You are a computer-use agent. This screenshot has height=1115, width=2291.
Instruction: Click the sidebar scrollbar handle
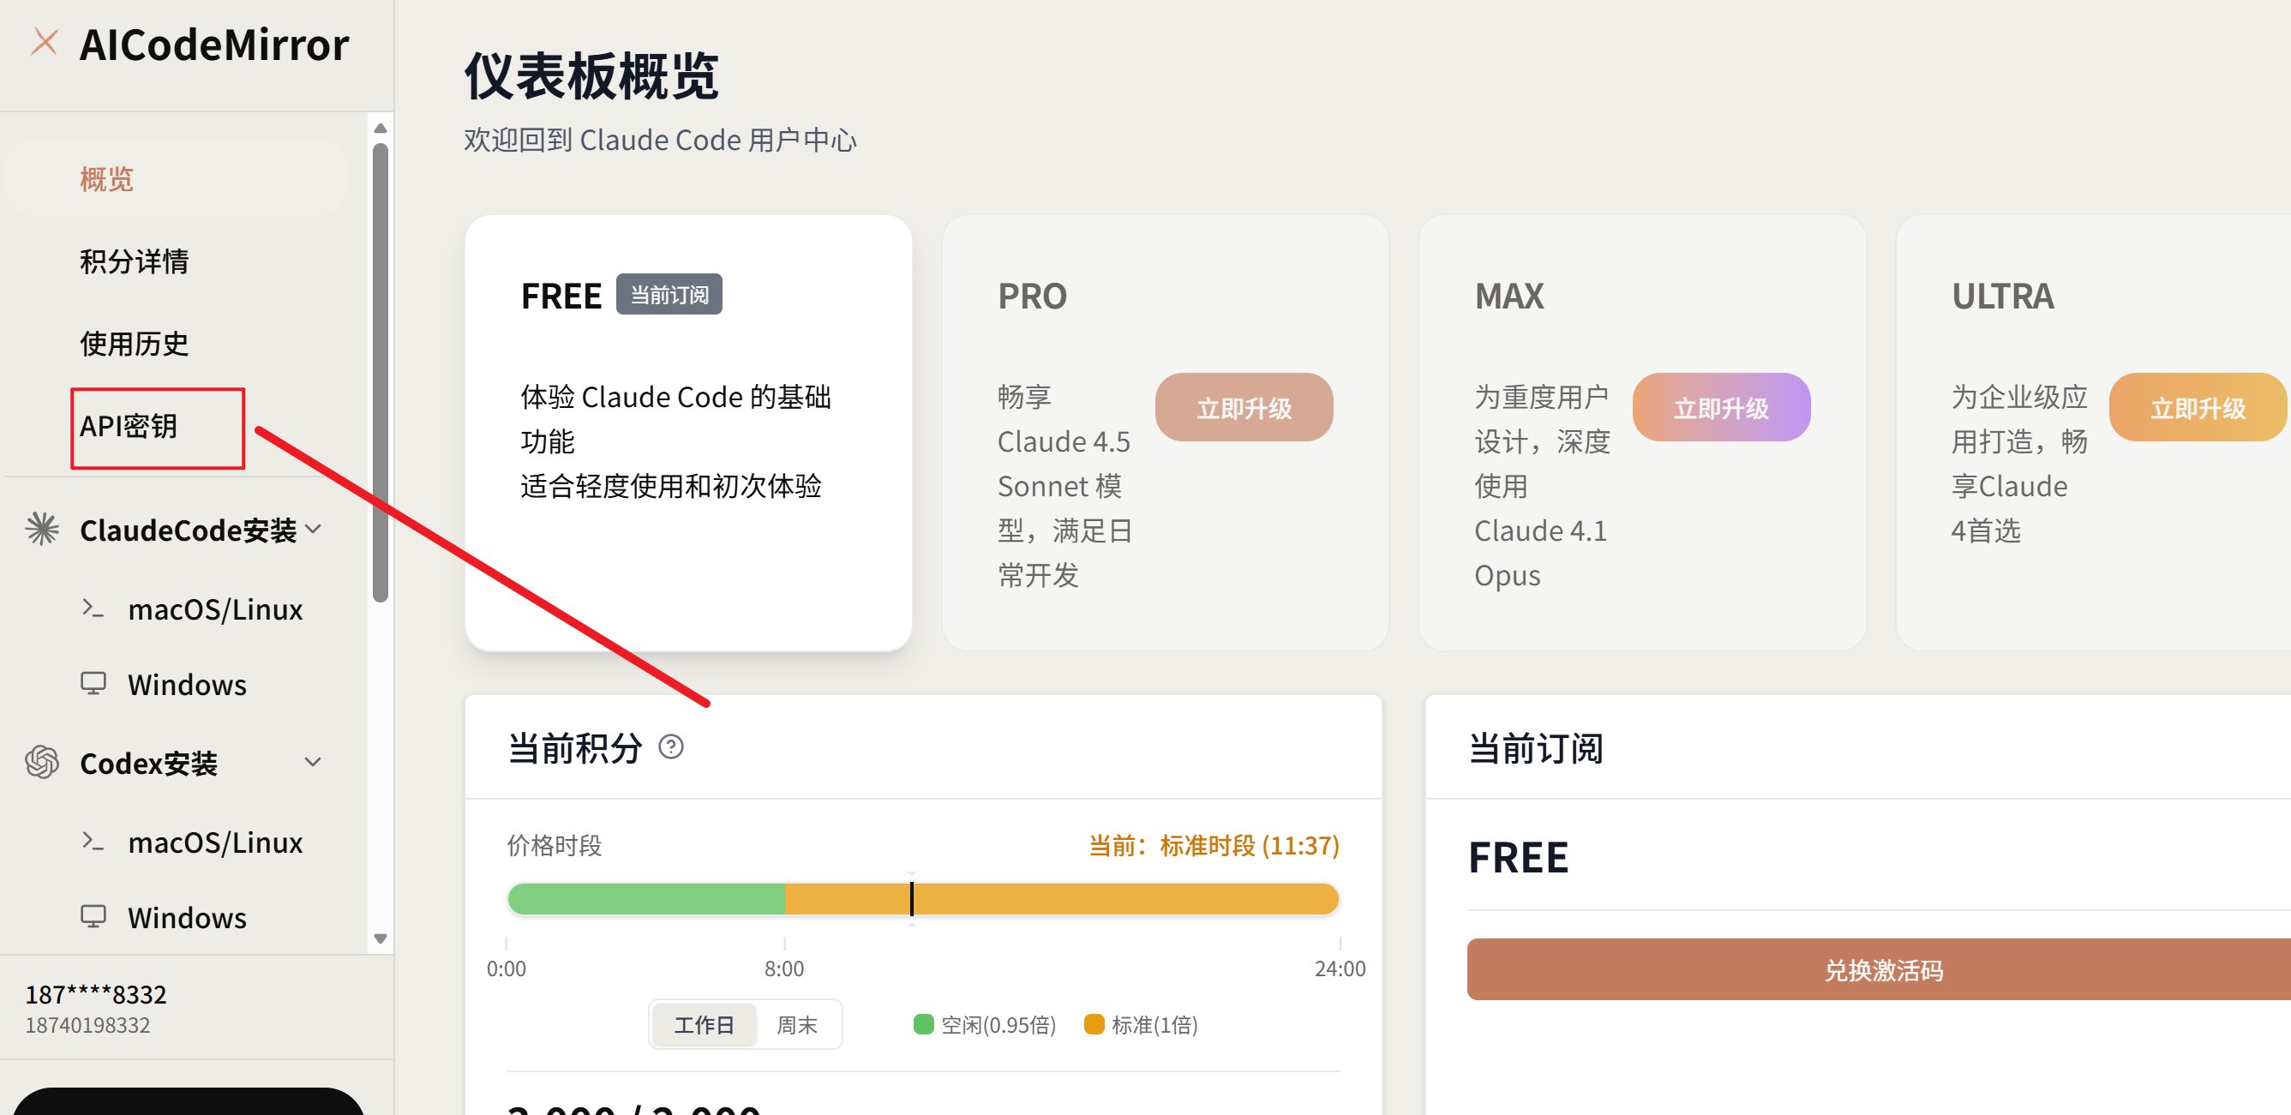click(x=381, y=356)
